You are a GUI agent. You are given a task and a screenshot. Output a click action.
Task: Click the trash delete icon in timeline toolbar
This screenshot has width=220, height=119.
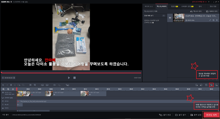(11, 85)
